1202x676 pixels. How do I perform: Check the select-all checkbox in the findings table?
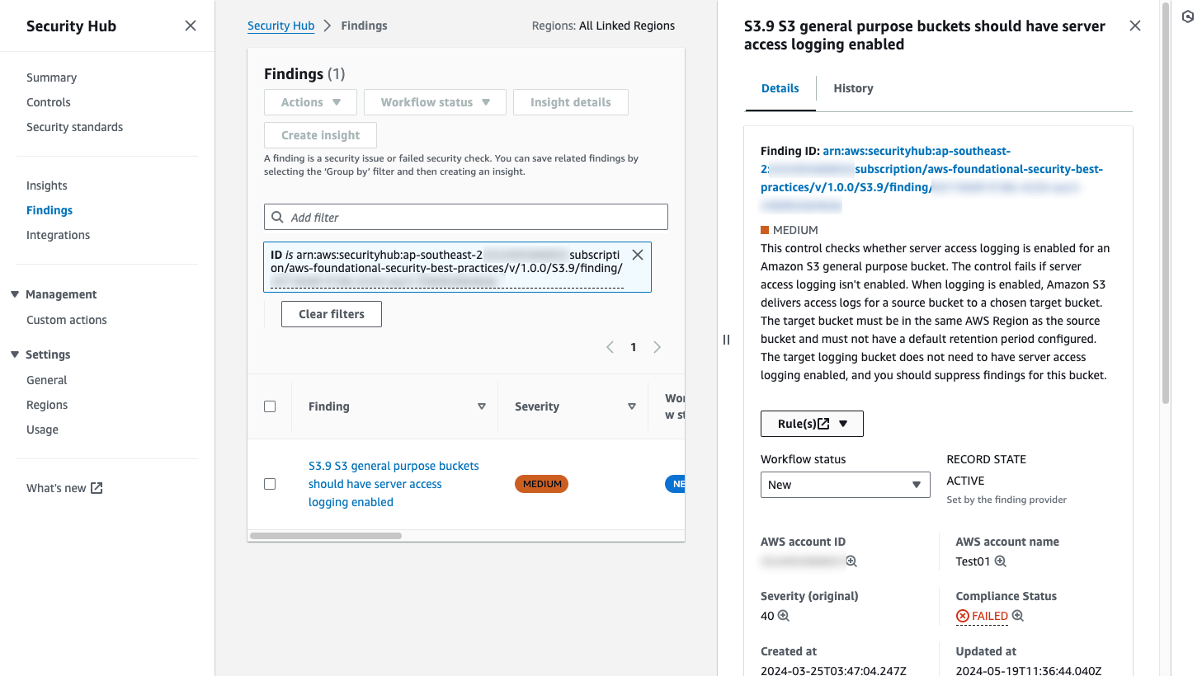click(x=270, y=406)
